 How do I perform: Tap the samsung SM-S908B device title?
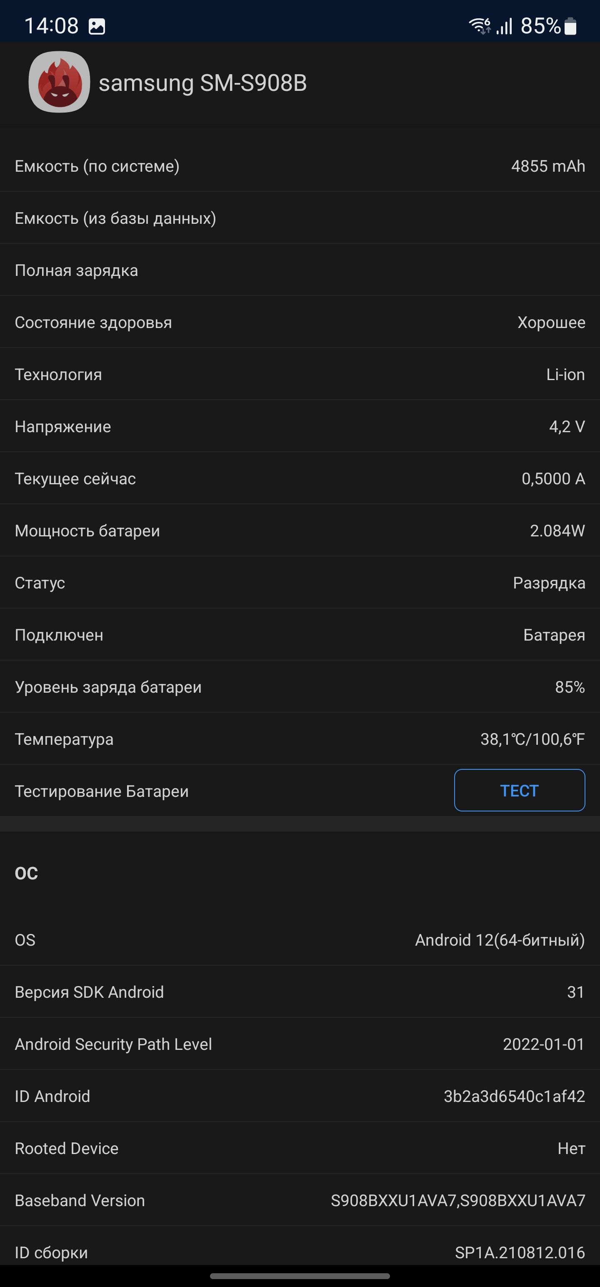[202, 83]
